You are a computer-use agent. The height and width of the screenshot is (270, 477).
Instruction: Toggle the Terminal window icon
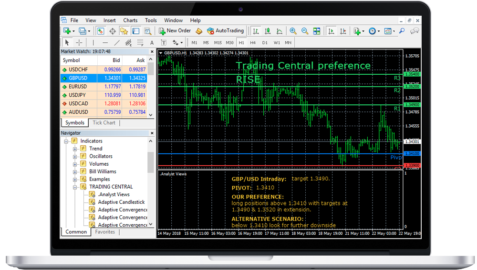[x=135, y=31]
